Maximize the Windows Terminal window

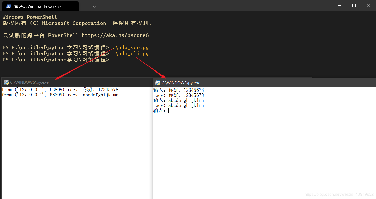pyautogui.click(x=354, y=5)
